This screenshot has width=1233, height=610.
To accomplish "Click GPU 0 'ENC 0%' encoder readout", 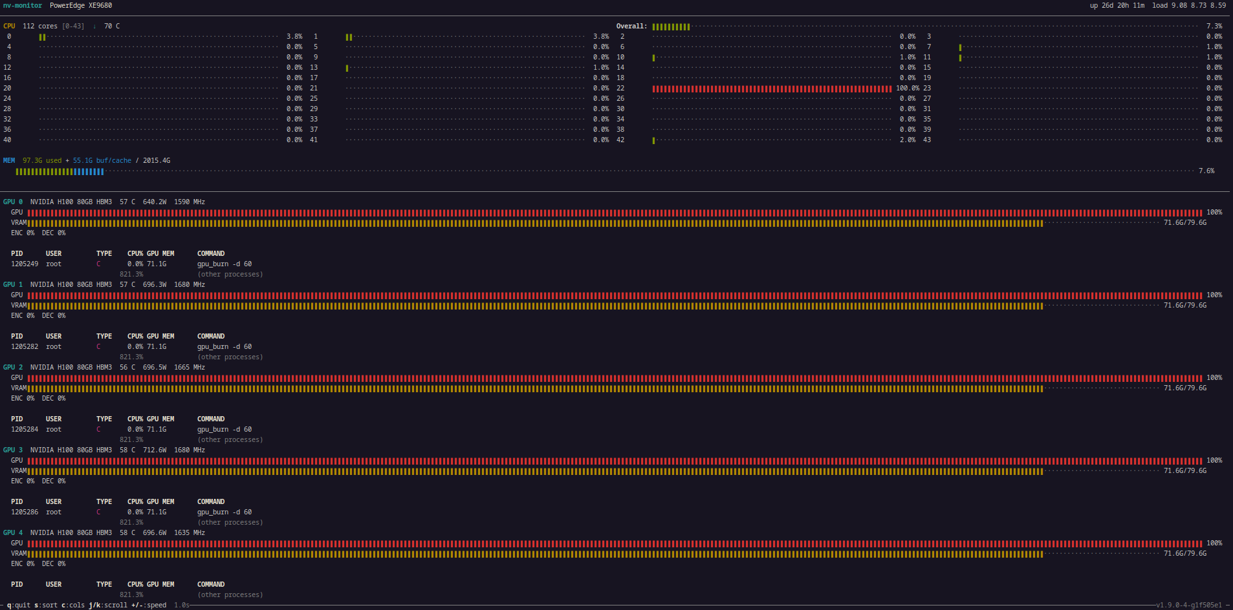I will [x=23, y=233].
